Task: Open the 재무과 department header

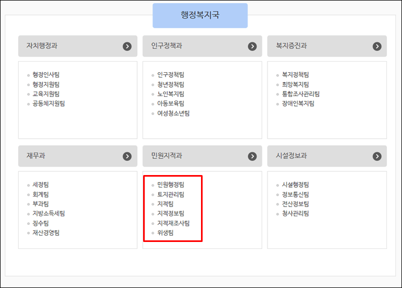Action: 78,156
